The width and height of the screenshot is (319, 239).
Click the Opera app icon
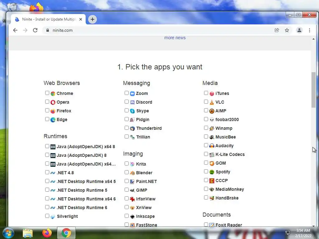tap(53, 102)
